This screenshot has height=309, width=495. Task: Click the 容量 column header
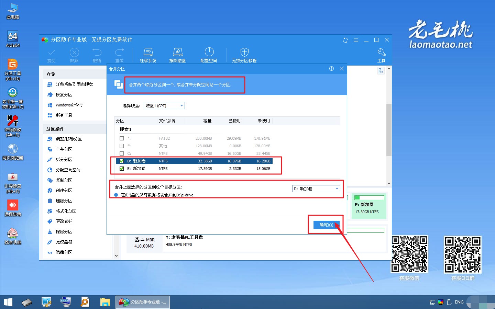[207, 121]
